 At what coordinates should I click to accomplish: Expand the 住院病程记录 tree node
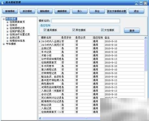coord(7,29)
